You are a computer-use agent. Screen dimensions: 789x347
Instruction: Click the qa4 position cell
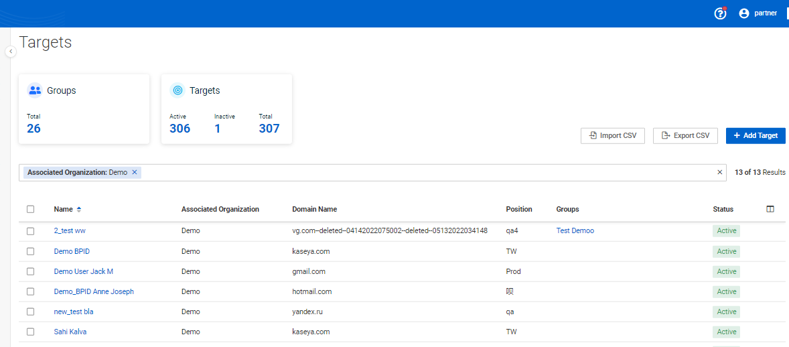click(512, 231)
